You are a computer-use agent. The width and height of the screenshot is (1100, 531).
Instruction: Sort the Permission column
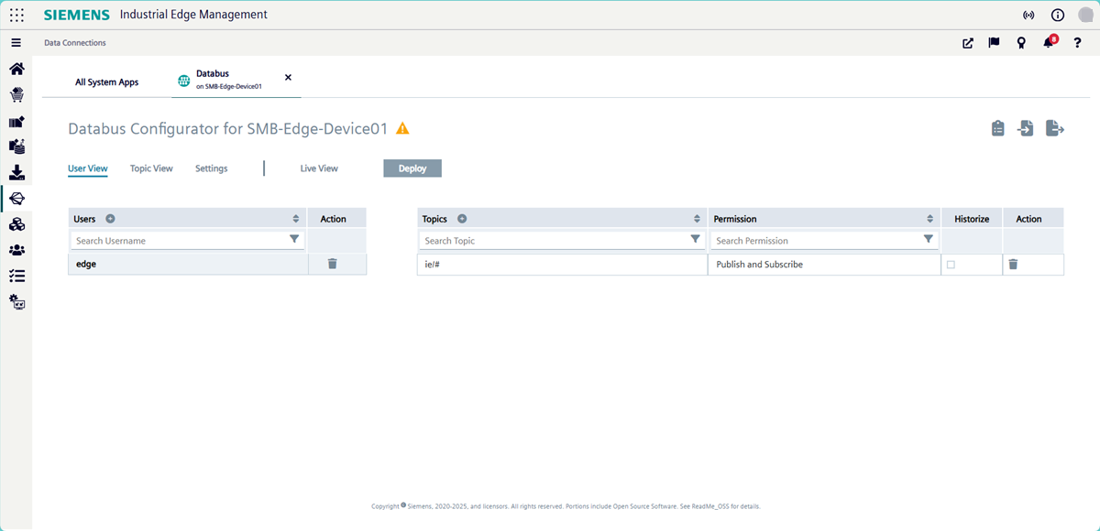(929, 218)
